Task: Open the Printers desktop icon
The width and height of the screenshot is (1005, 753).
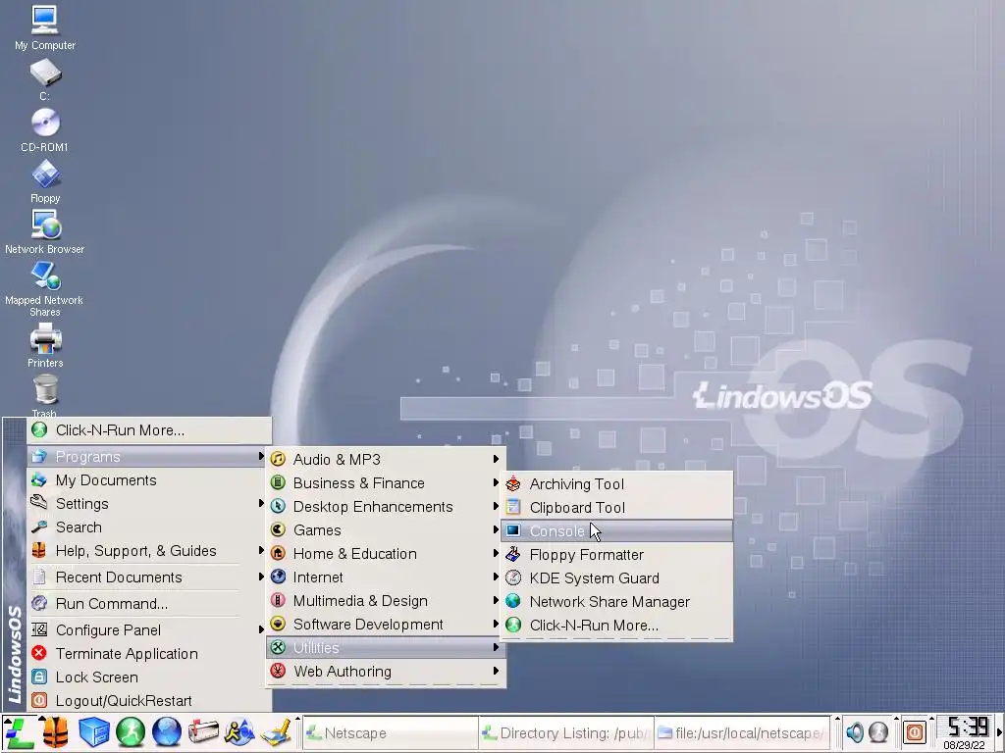Action: pos(45,346)
